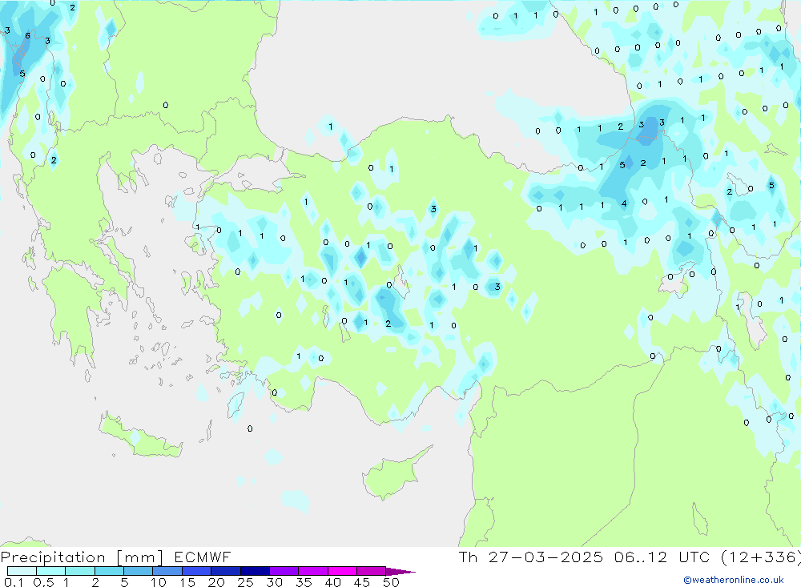The height and width of the screenshot is (587, 801).
Task: Click the 30–35 mm purple legend swatch
Action: coord(284,571)
